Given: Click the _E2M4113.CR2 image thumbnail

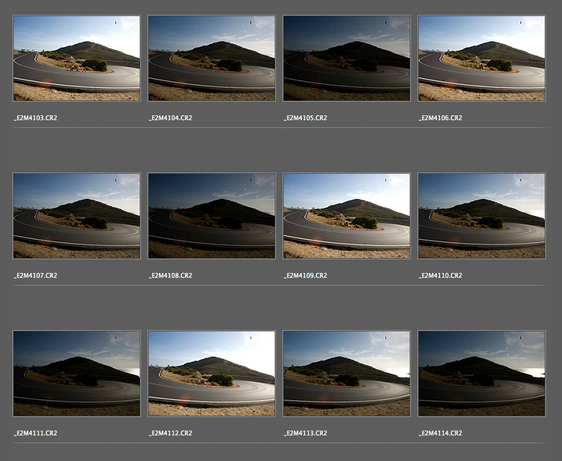Looking at the screenshot, I should (x=346, y=374).
